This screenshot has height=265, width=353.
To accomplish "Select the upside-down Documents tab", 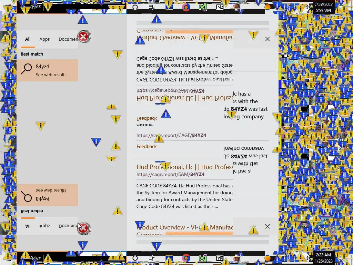I will pos(68,226).
